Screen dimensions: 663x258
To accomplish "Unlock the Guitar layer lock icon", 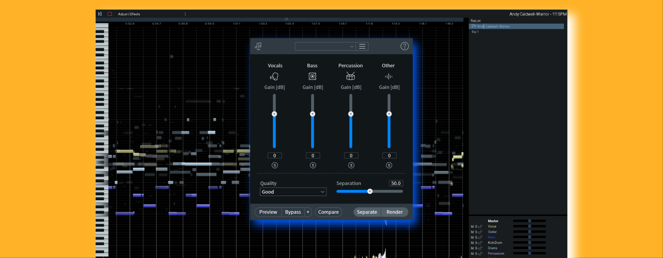I will click(x=480, y=232).
